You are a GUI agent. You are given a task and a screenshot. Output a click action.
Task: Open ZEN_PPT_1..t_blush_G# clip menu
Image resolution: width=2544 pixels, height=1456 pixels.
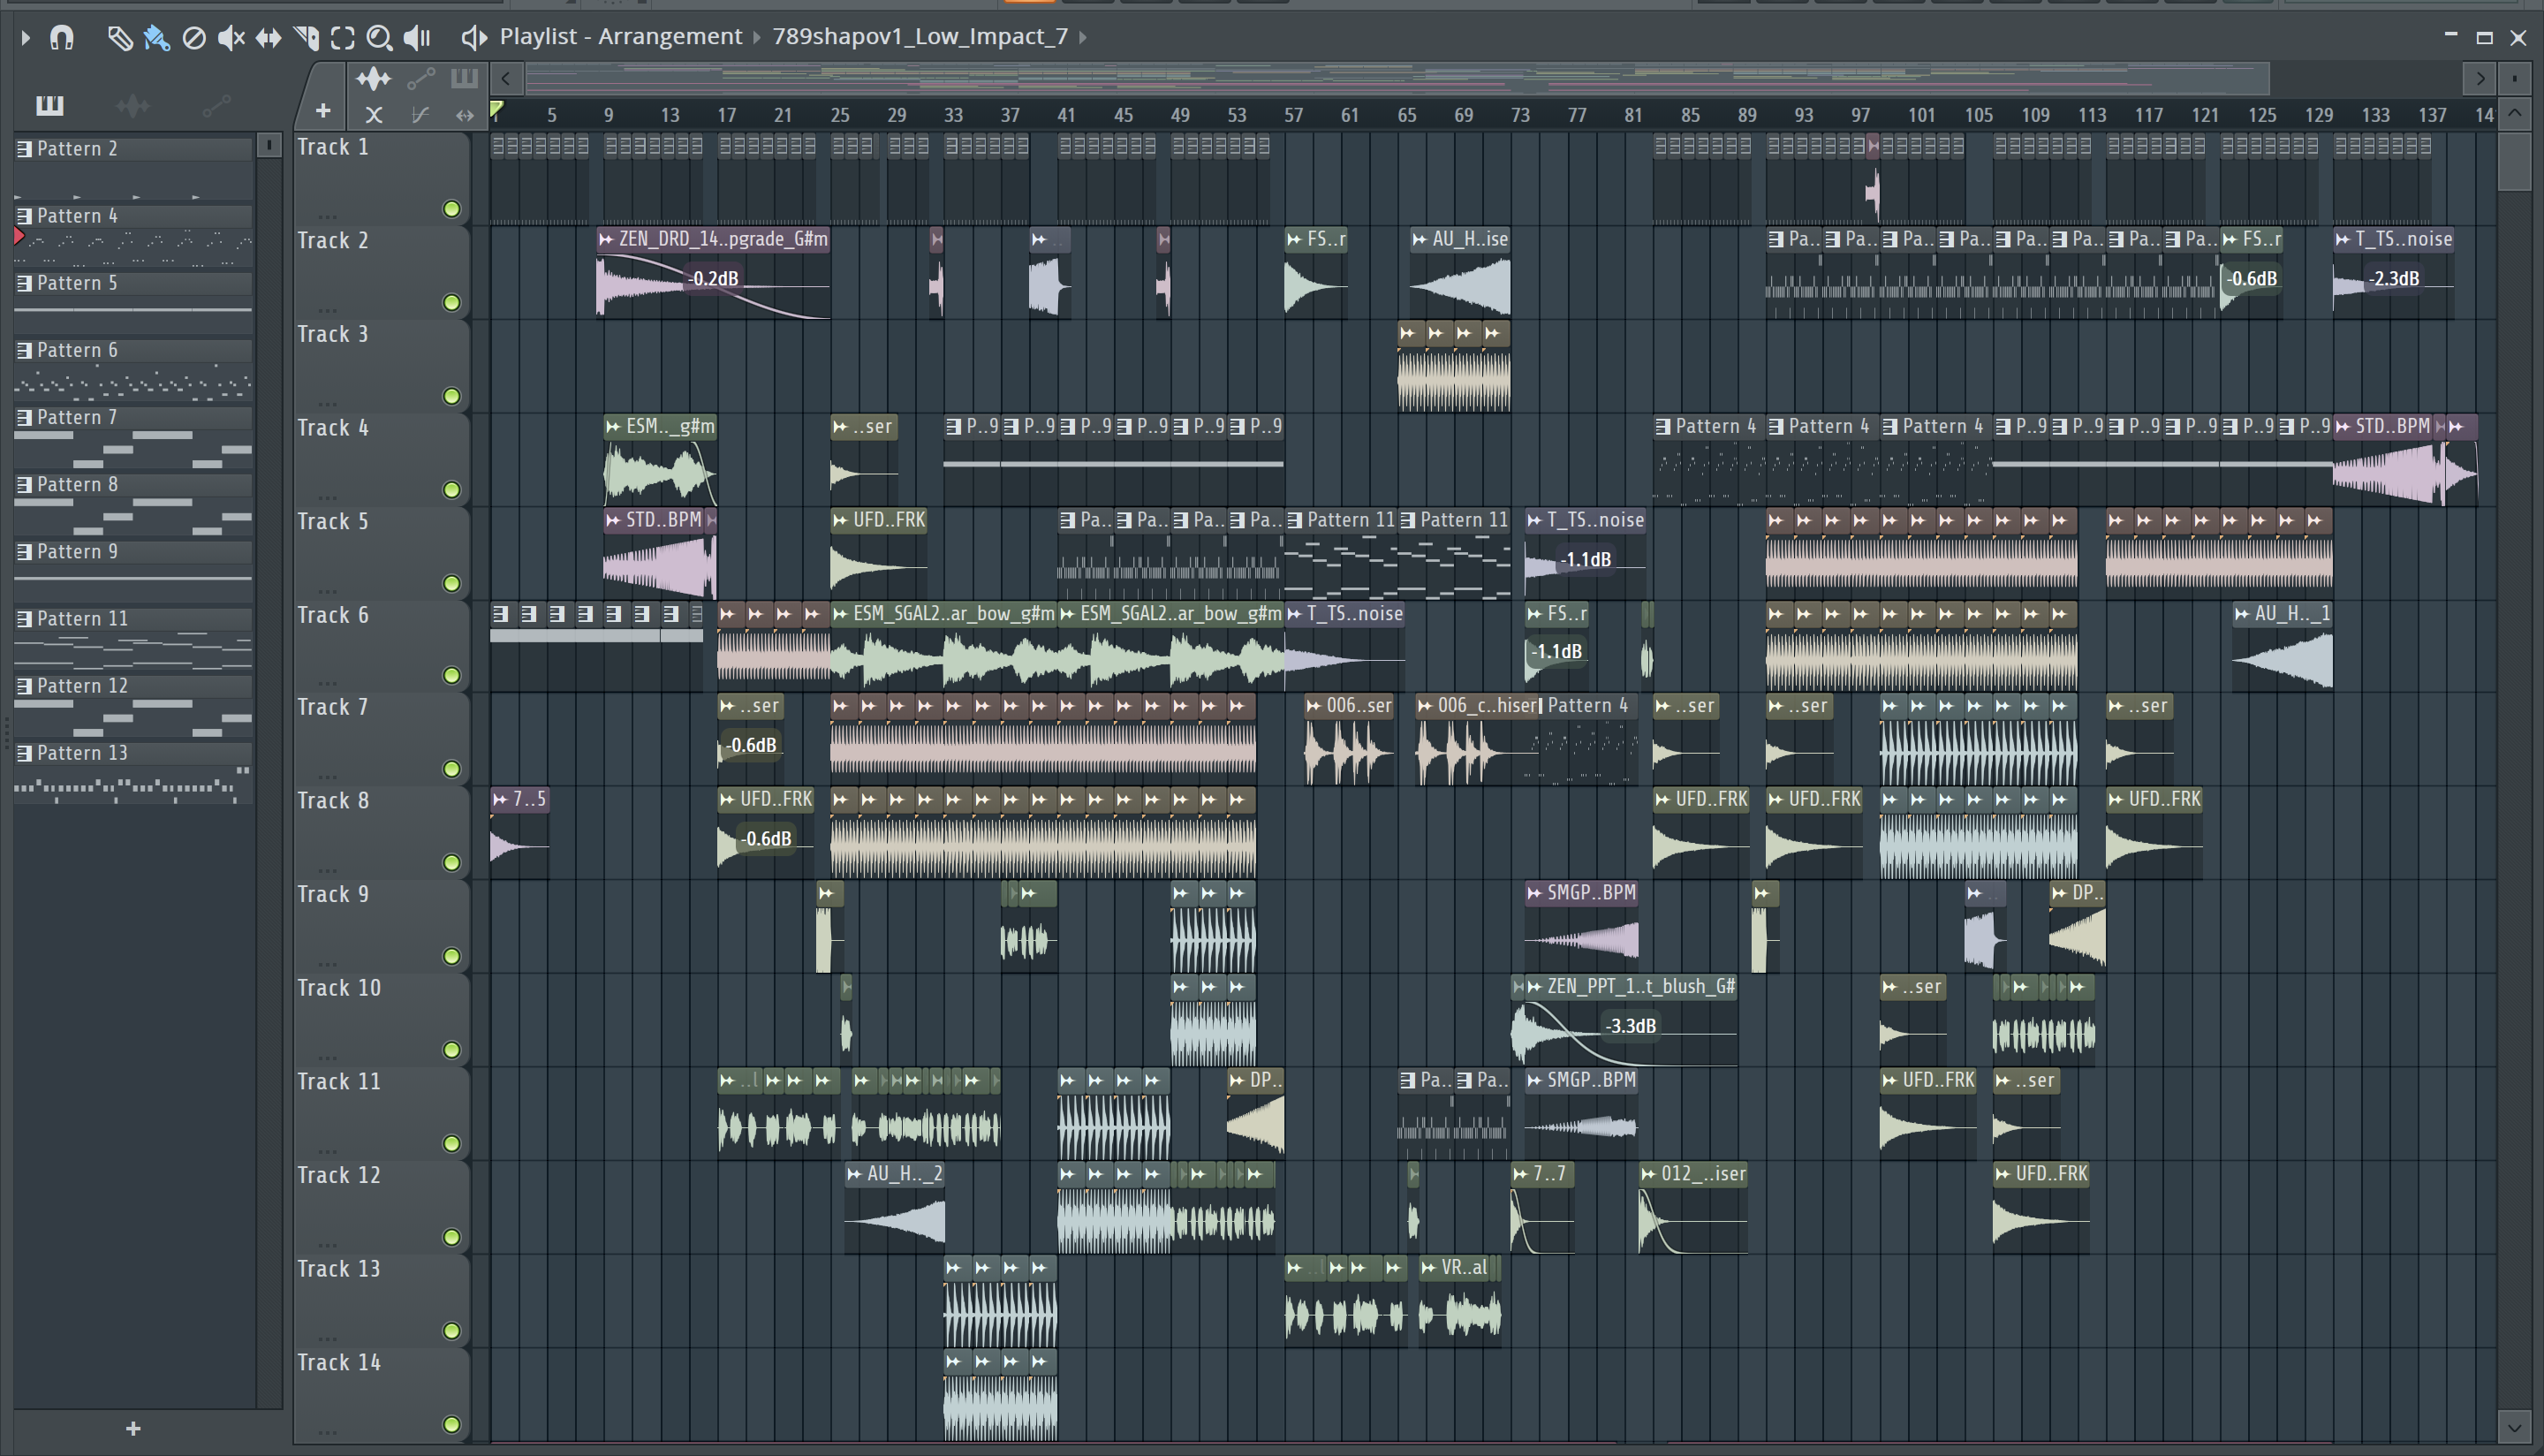click(1534, 987)
